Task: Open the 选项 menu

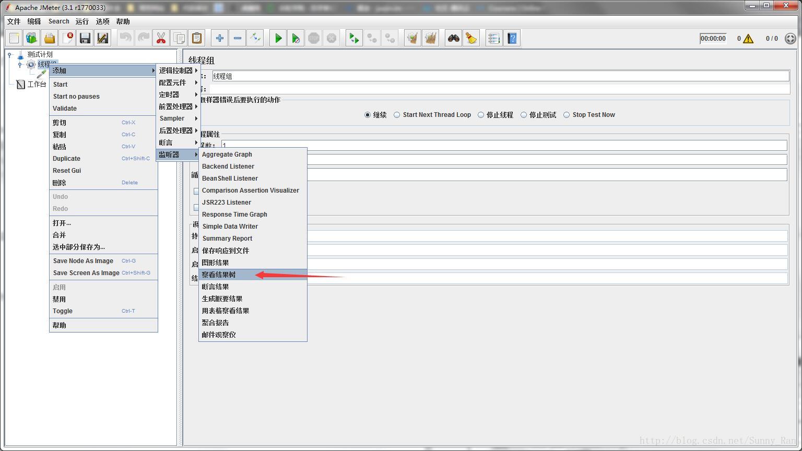Action: pos(102,21)
